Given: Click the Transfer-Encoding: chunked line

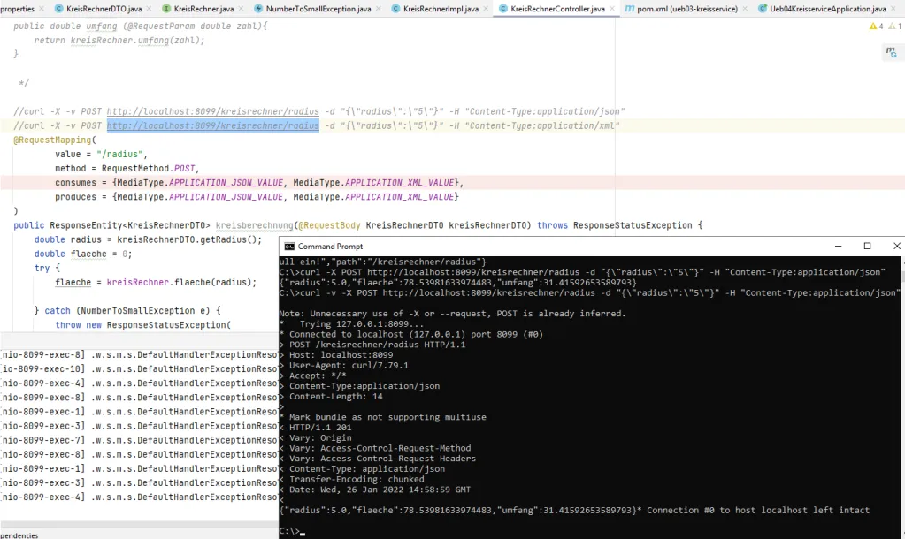Looking at the screenshot, I should (351, 479).
